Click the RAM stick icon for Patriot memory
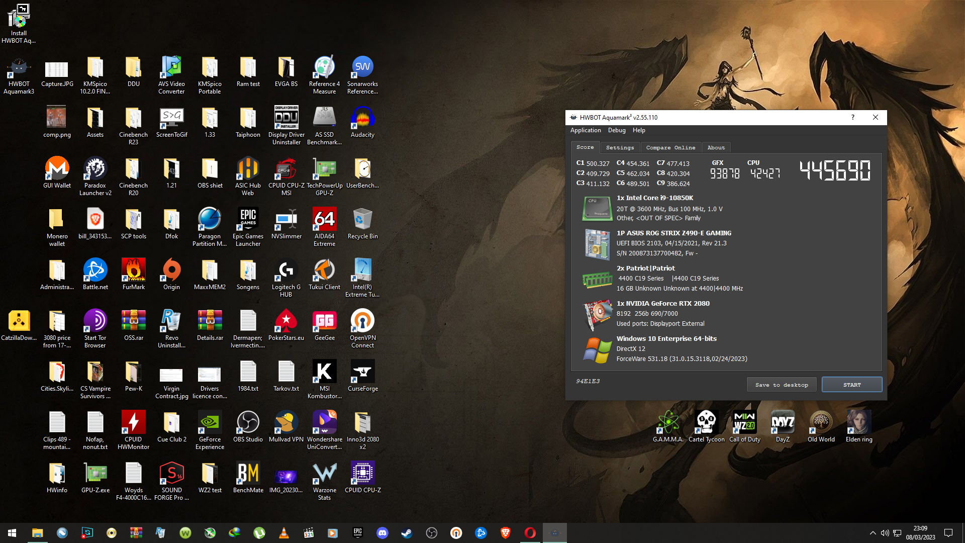This screenshot has width=965, height=543. [597, 279]
